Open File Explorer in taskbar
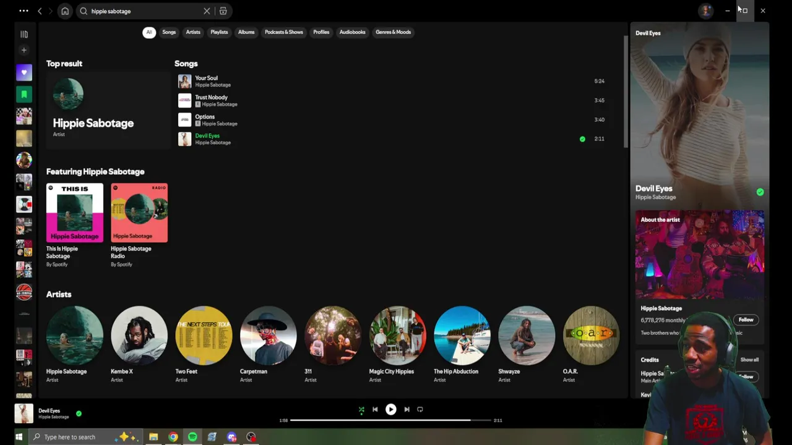Screen dimensions: 792x445 pos(153,437)
